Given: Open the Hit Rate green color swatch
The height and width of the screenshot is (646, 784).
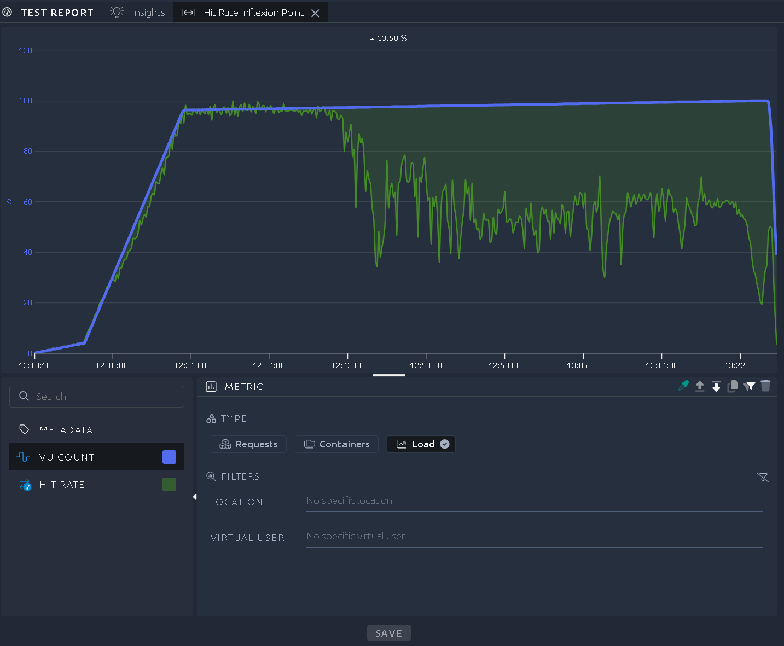Looking at the screenshot, I should [170, 484].
